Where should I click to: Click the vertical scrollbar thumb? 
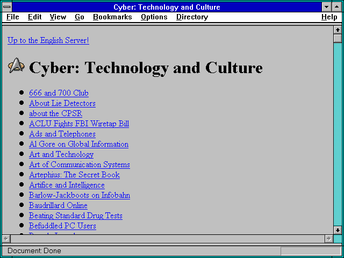(x=338, y=38)
